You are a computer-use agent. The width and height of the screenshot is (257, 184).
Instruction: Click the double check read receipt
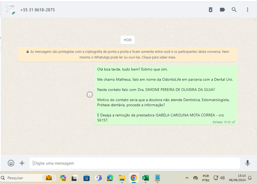click(233, 122)
